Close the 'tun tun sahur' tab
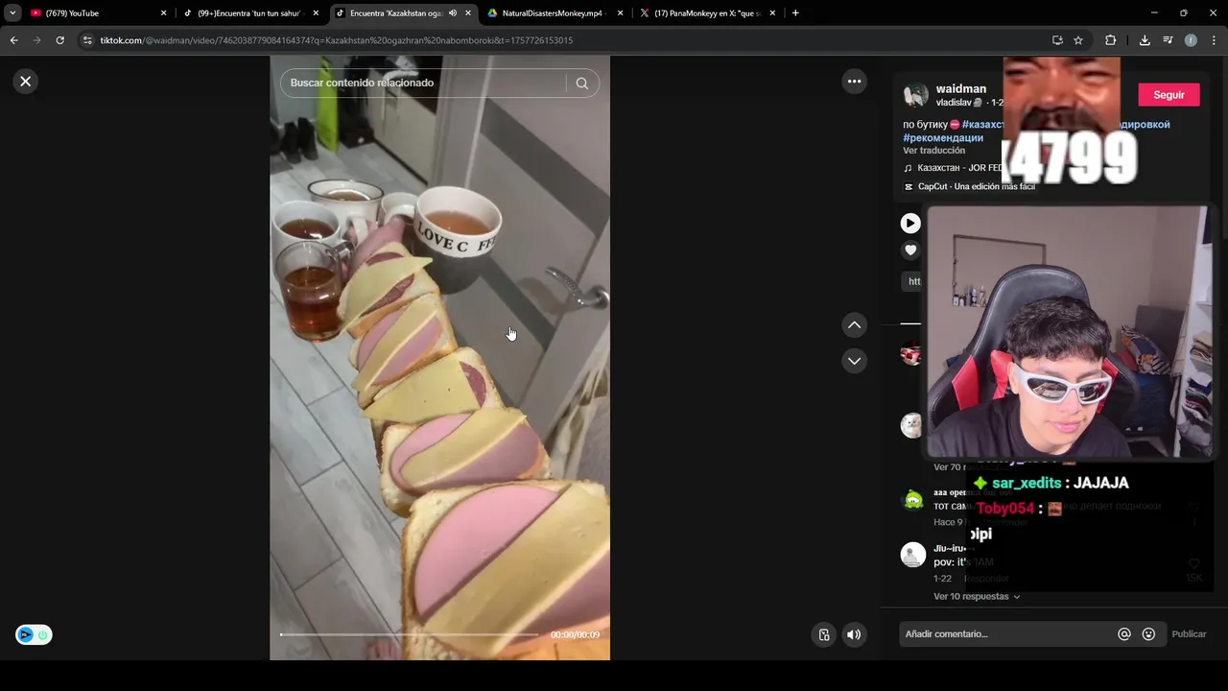This screenshot has width=1228, height=691. (316, 13)
